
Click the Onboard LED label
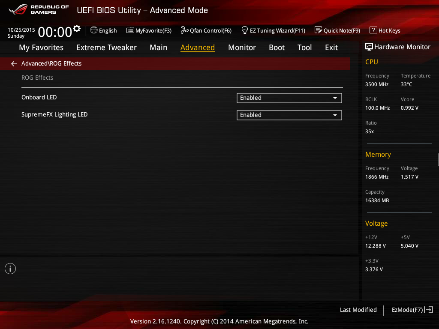pyautogui.click(x=39, y=97)
